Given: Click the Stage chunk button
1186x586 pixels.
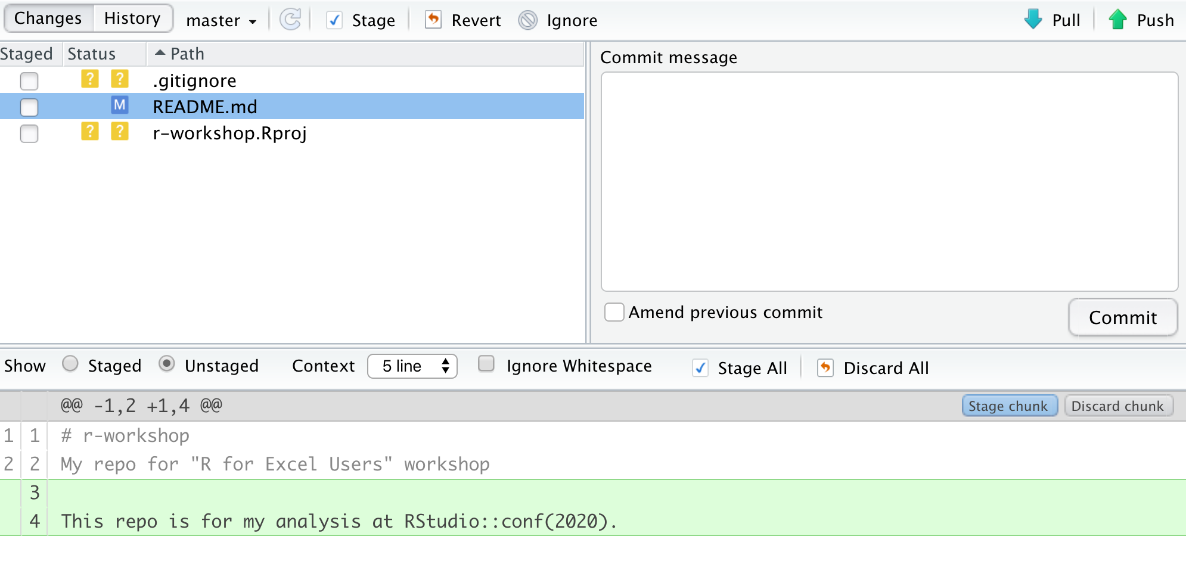Looking at the screenshot, I should click(x=1010, y=406).
